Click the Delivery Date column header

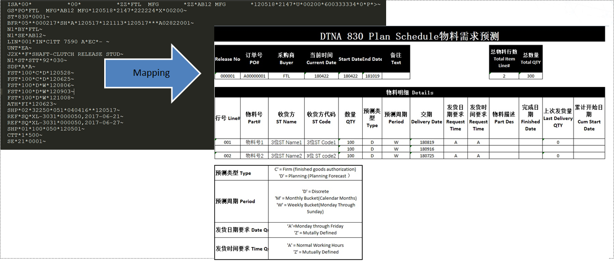click(427, 118)
